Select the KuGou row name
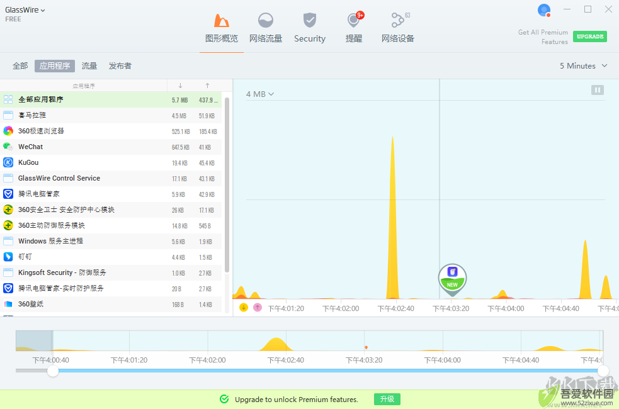Image resolution: width=619 pixels, height=409 pixels. (28, 162)
